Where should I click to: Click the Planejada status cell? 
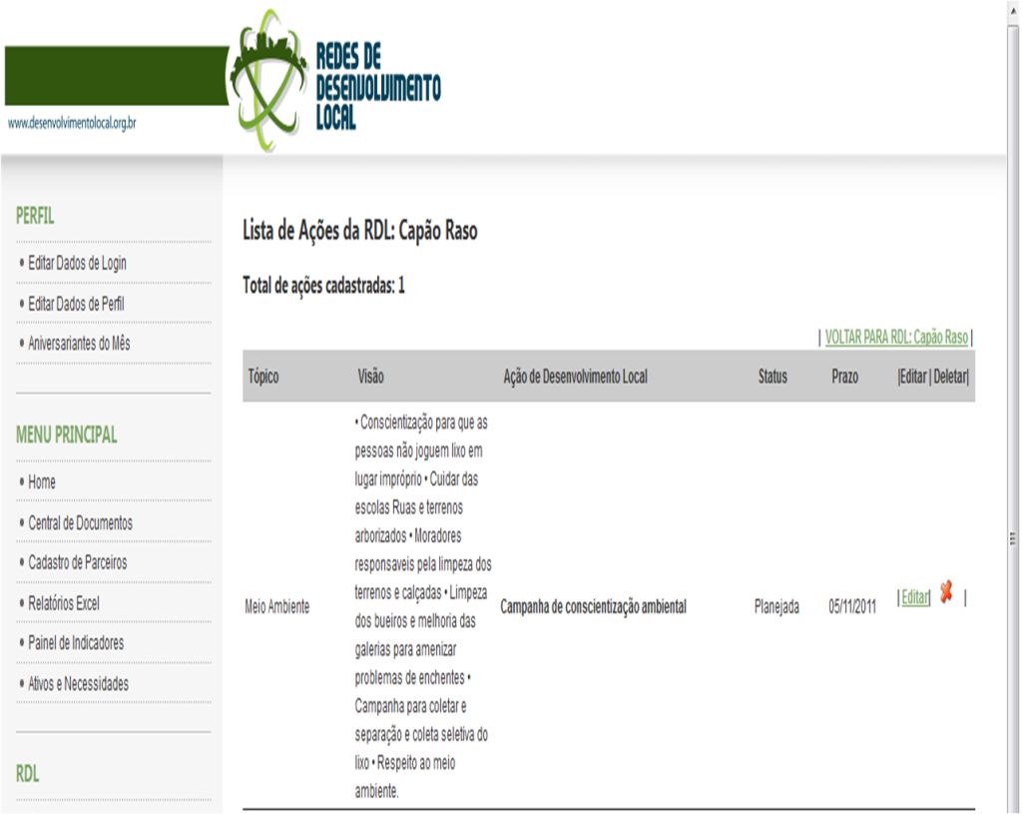(776, 606)
